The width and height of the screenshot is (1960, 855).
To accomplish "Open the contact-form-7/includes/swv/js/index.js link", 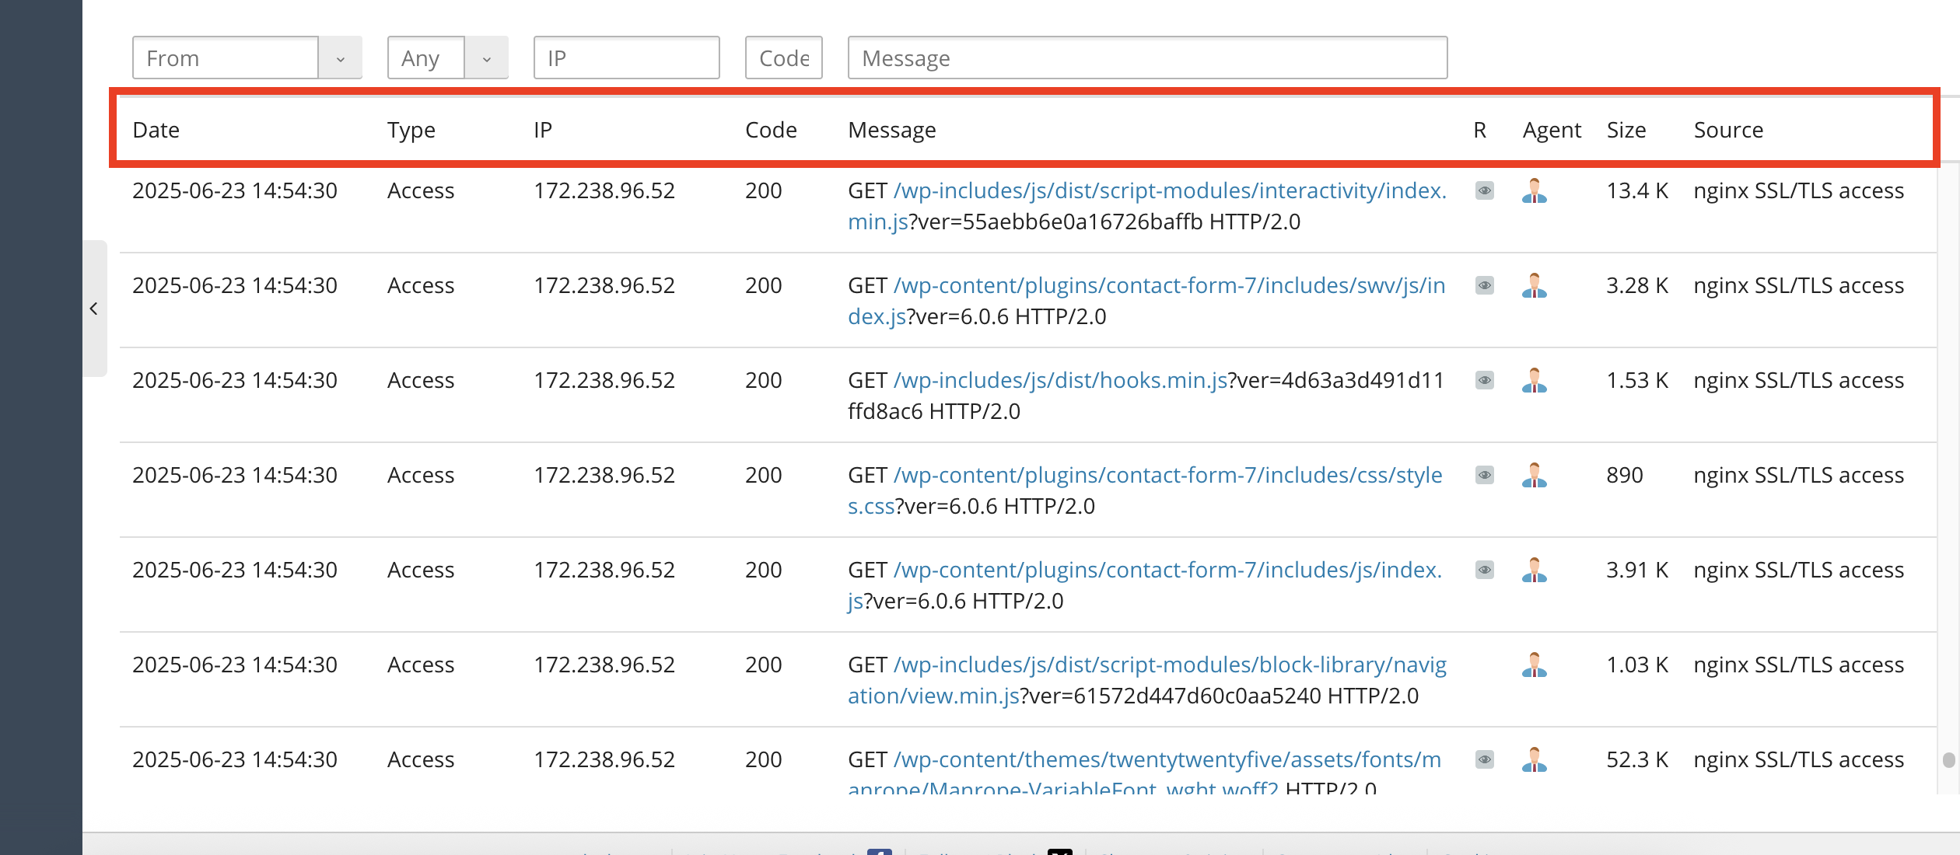I will point(1170,286).
